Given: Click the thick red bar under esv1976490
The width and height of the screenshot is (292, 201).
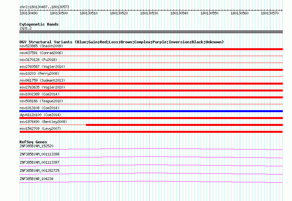Looking at the screenshot, I should coord(184,125).
